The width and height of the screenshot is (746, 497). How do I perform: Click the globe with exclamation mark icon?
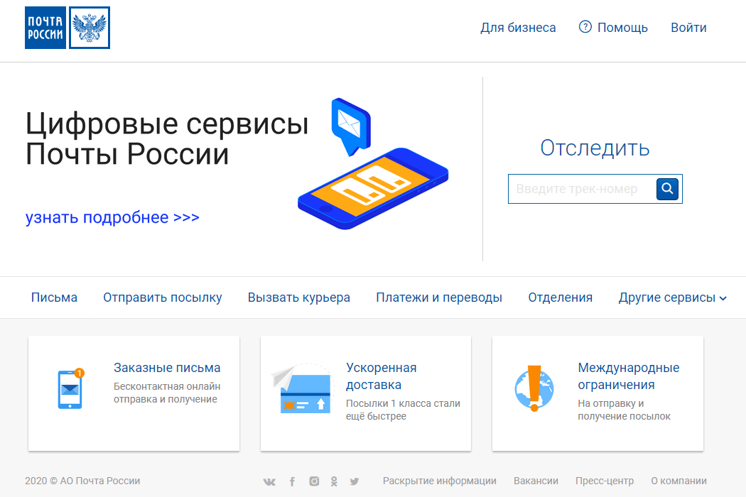click(x=534, y=388)
